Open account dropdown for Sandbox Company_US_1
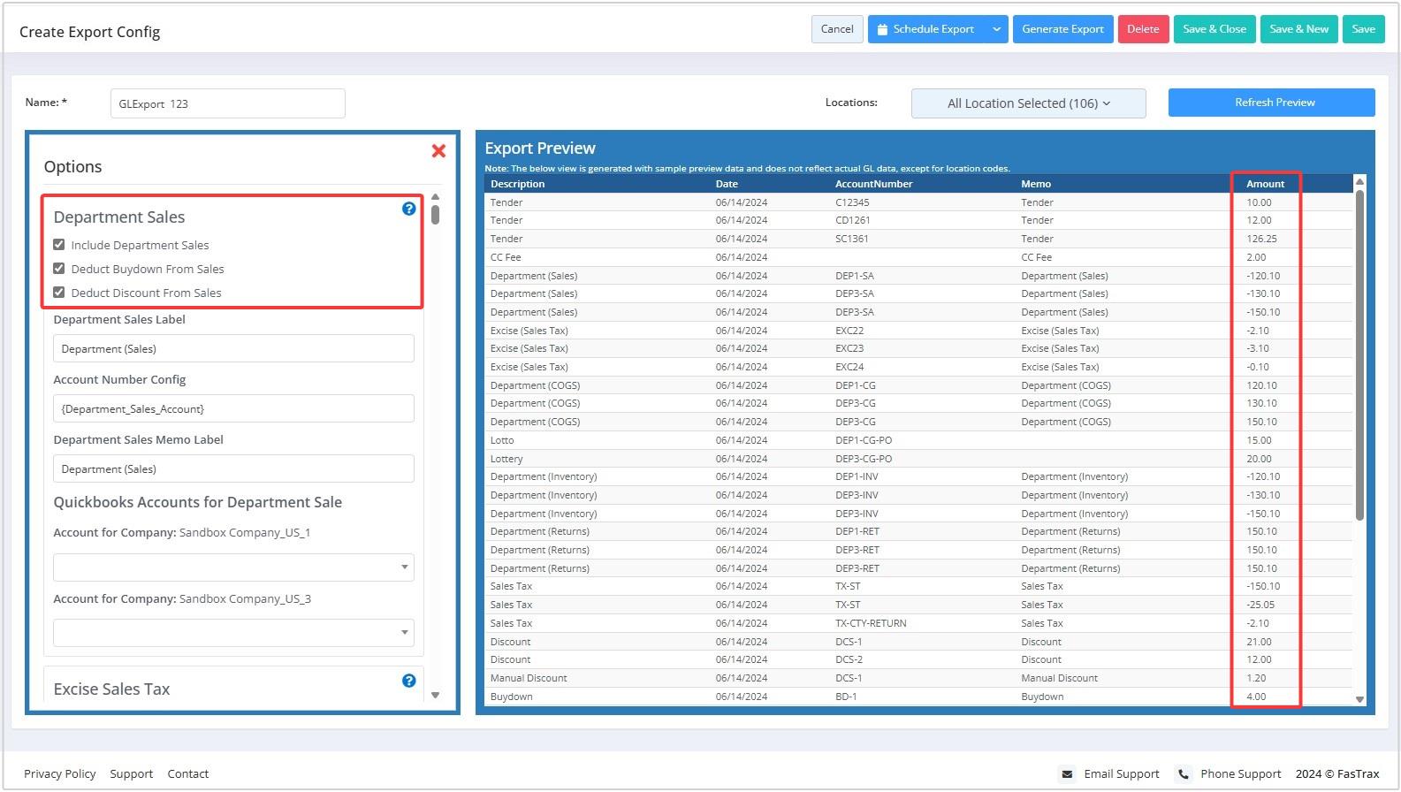 tap(233, 567)
